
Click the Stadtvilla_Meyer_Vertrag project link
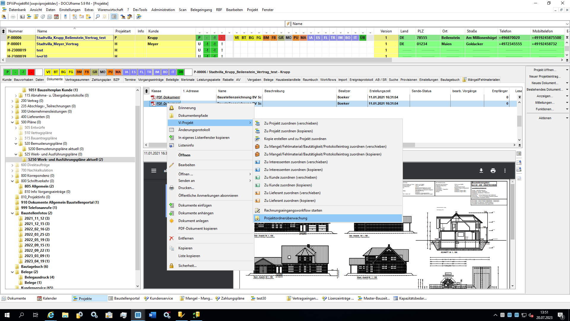[57, 44]
